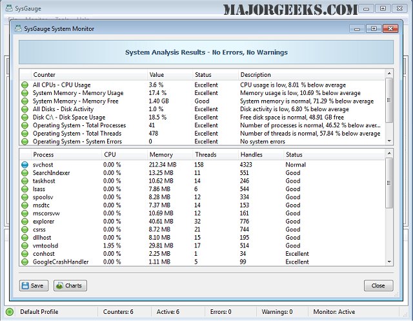Click 'Warnings: 0' in the status bar
Viewport: 413px width, 321px height.
(x=277, y=312)
